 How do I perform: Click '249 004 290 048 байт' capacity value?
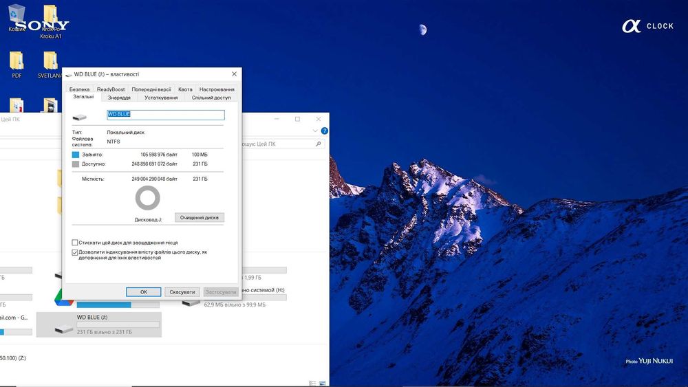tap(154, 179)
